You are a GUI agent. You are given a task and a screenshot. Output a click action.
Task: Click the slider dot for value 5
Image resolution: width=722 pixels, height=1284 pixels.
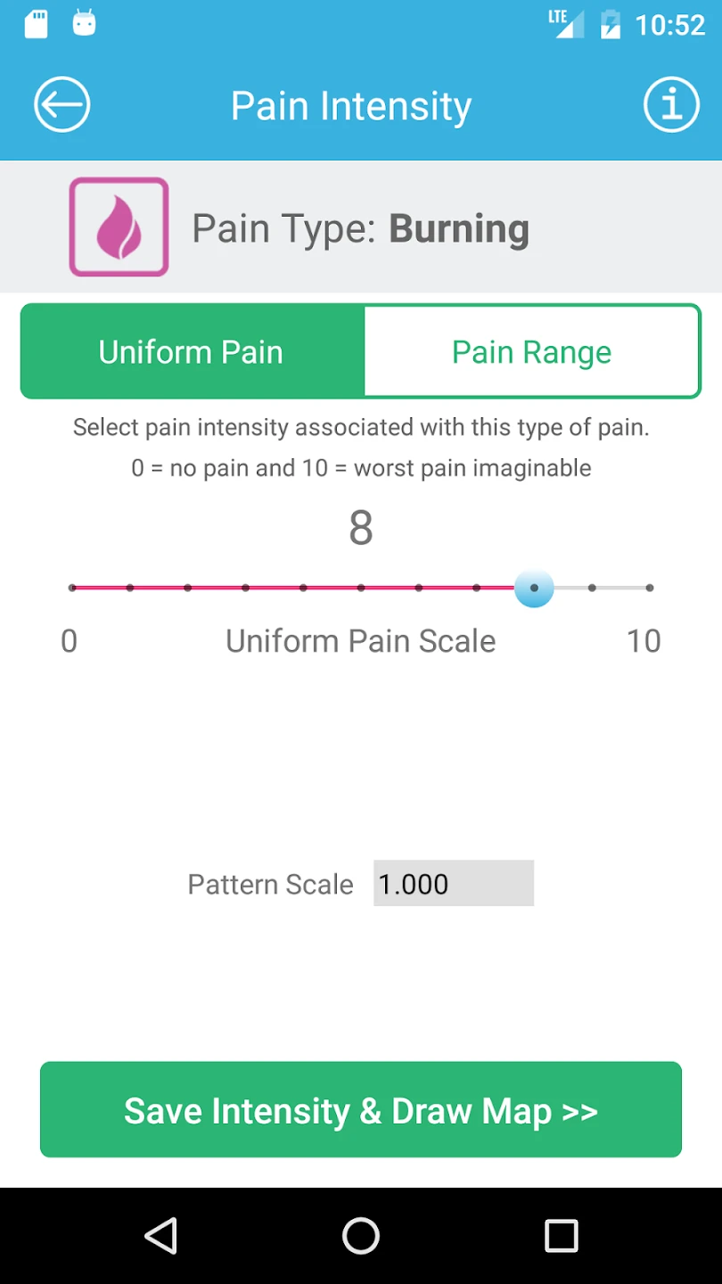click(361, 588)
